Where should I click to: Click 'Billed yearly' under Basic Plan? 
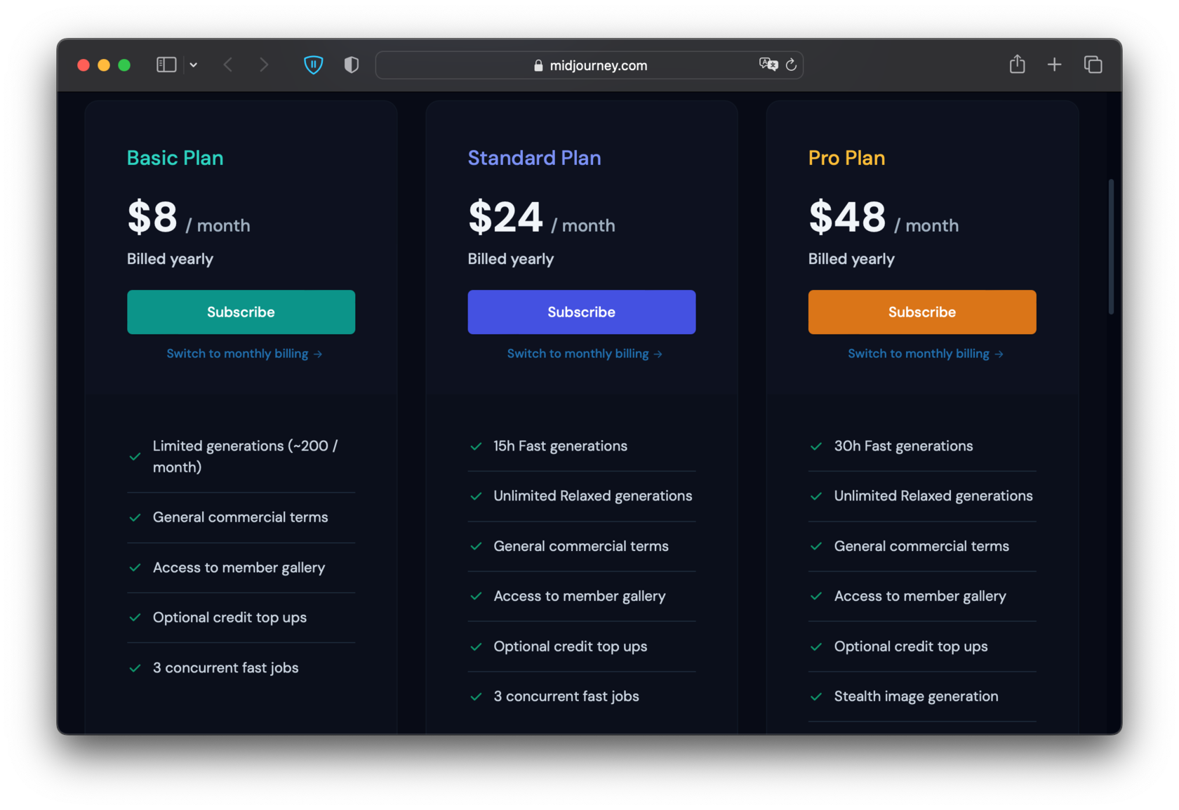click(170, 259)
